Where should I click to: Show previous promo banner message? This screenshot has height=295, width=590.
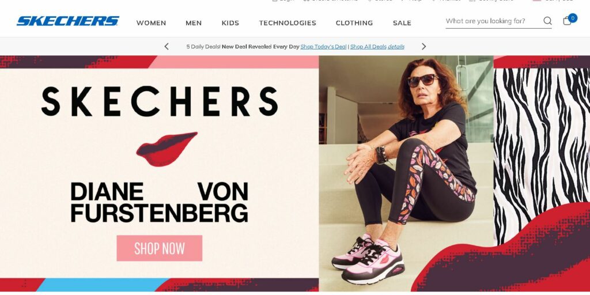[x=167, y=46]
